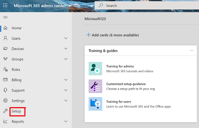
Task: Open Groups in the navigation
Action: point(17,59)
